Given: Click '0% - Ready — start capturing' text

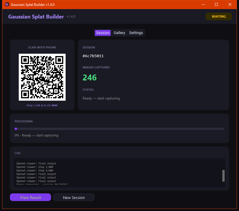Looking at the screenshot, I should coord(36,135).
